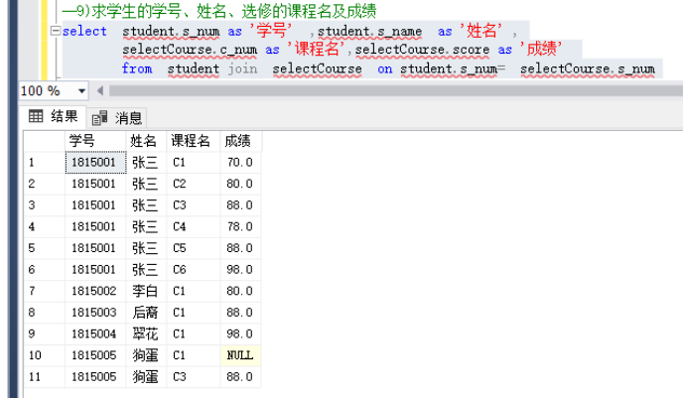The image size is (683, 398).
Task: Click selectCourse.c_num in the query
Action: click(190, 50)
